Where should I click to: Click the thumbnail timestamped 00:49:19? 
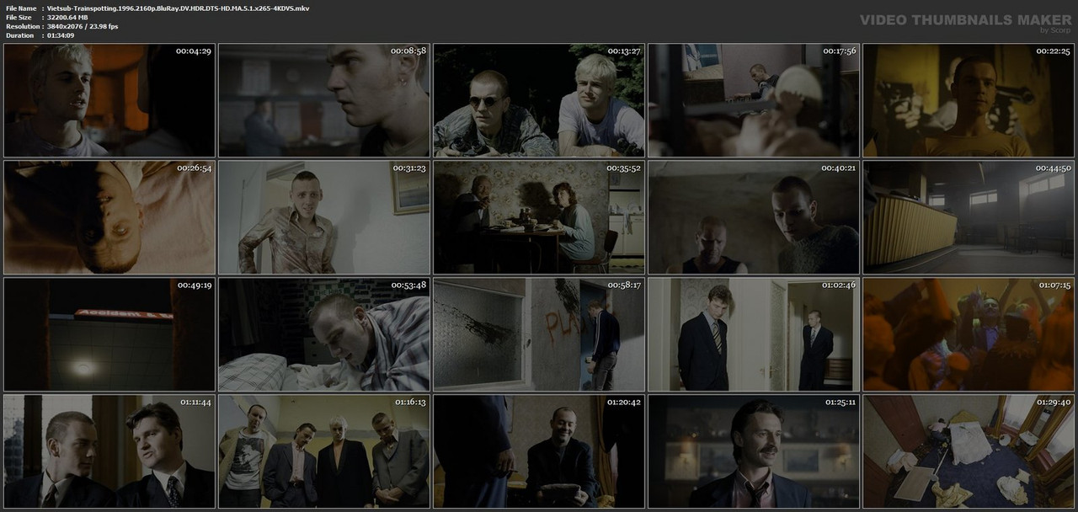pyautogui.click(x=109, y=334)
